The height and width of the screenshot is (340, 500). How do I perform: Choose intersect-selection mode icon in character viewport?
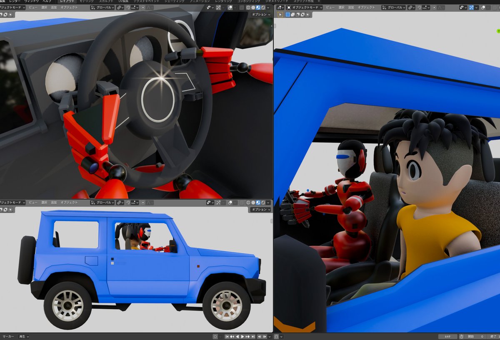[307, 14]
